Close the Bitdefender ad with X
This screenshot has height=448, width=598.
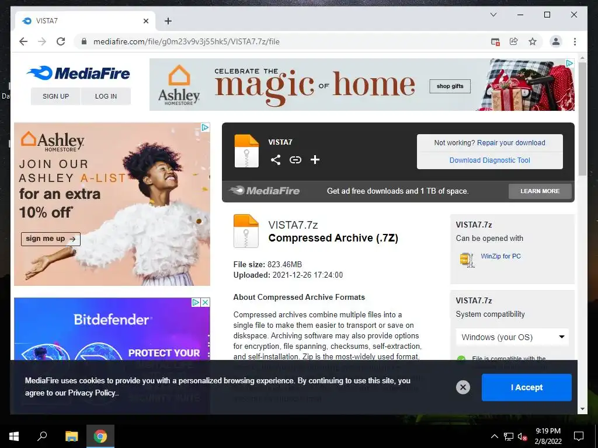[205, 303]
